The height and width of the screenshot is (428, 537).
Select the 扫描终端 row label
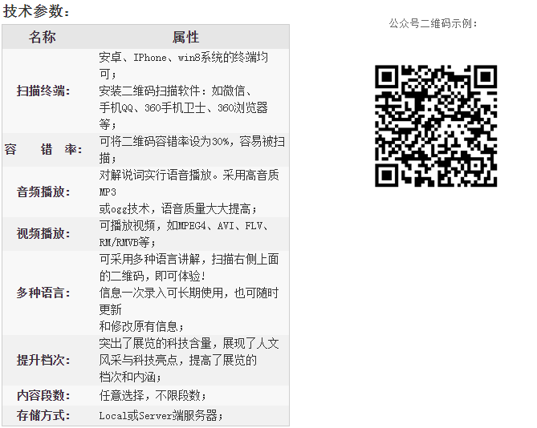(x=43, y=91)
